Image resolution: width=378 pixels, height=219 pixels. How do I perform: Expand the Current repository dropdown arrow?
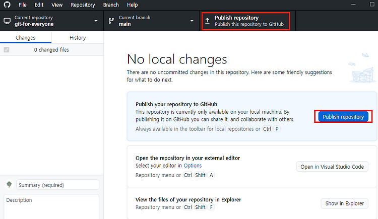[x=96, y=21]
